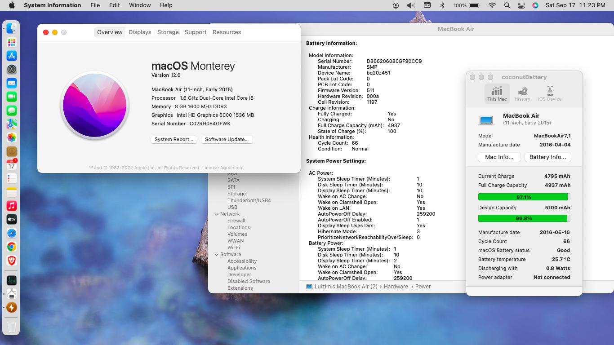614x345 pixels.
Task: Open Finder from the Dock
Action: coord(12,28)
